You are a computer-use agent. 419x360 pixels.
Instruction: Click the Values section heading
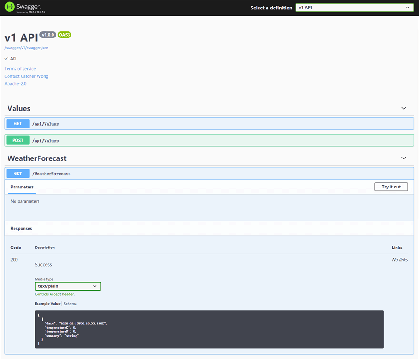(19, 108)
